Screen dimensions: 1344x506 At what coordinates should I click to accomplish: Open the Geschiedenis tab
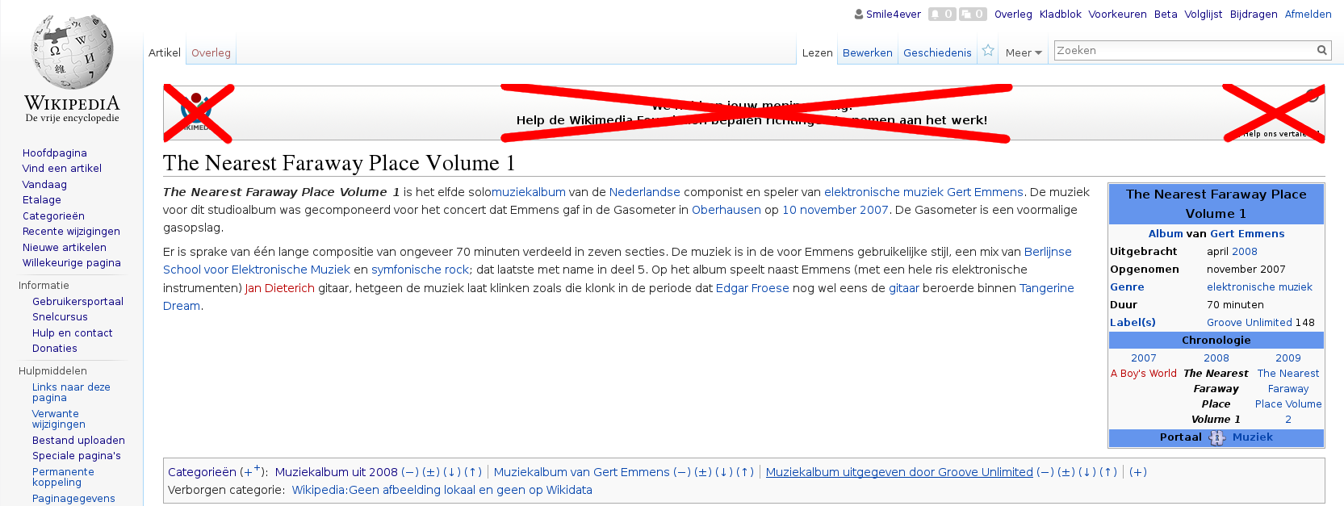click(937, 52)
